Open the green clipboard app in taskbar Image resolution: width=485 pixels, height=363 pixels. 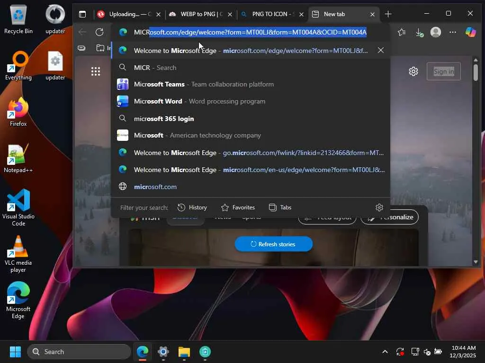point(205,352)
